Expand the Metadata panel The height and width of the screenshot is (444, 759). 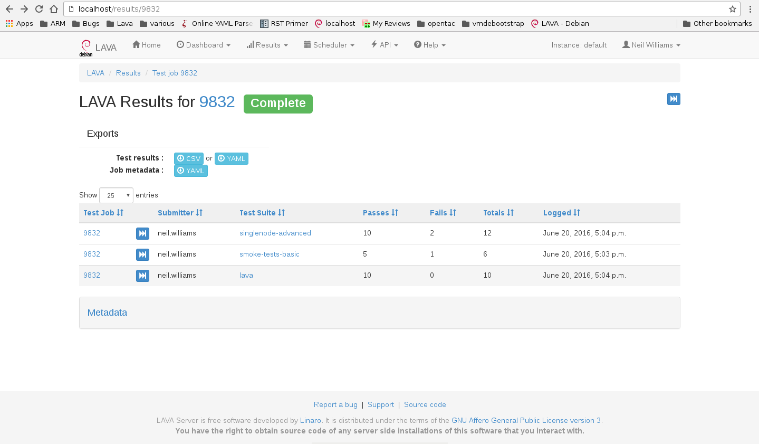pyautogui.click(x=107, y=313)
